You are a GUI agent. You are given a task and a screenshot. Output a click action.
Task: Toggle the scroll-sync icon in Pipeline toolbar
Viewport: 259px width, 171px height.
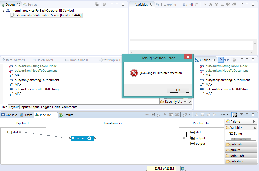point(234,114)
